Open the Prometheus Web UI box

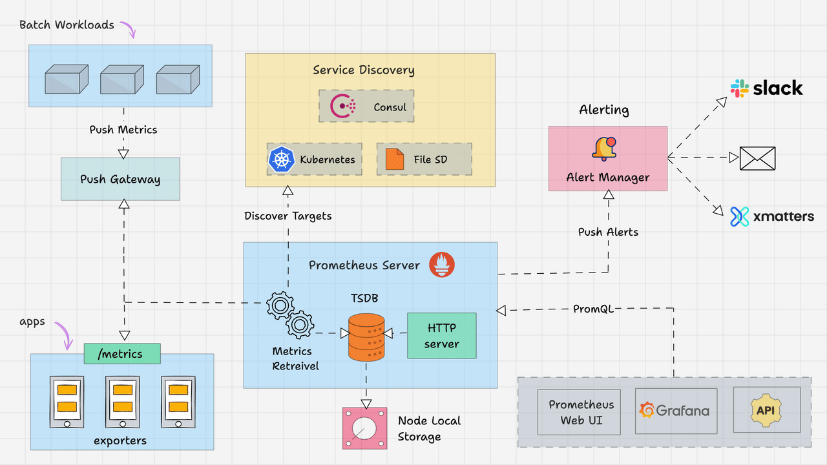[578, 411]
